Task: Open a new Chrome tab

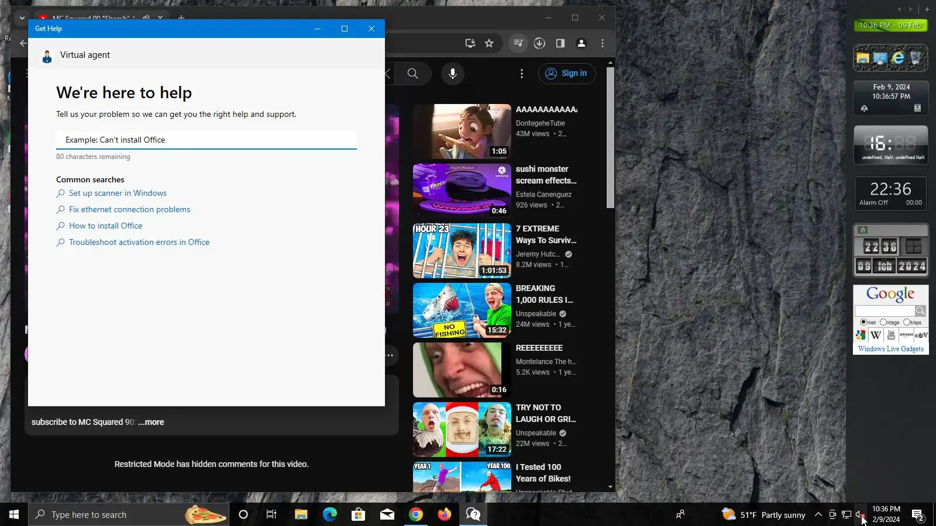Action: click(181, 18)
